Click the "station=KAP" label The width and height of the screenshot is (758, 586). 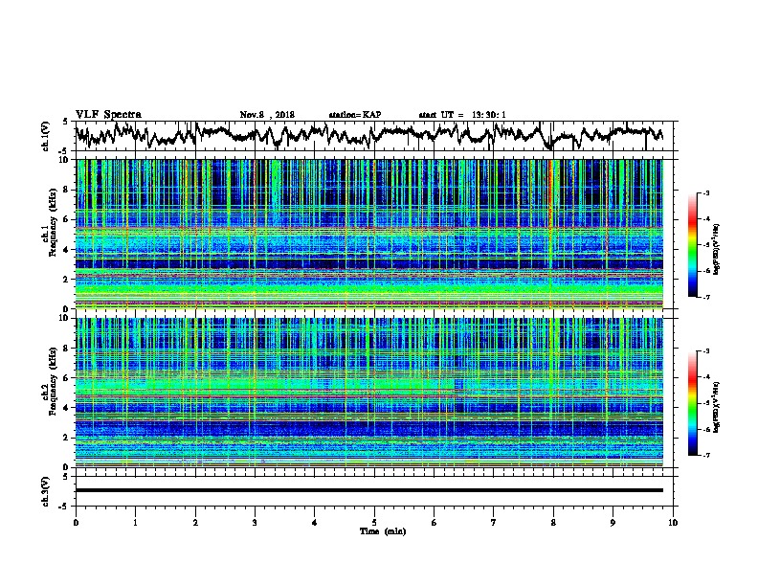(355, 115)
